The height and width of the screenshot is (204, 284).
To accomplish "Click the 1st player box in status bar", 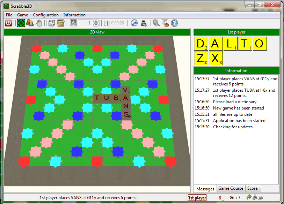I will tap(197, 198).
